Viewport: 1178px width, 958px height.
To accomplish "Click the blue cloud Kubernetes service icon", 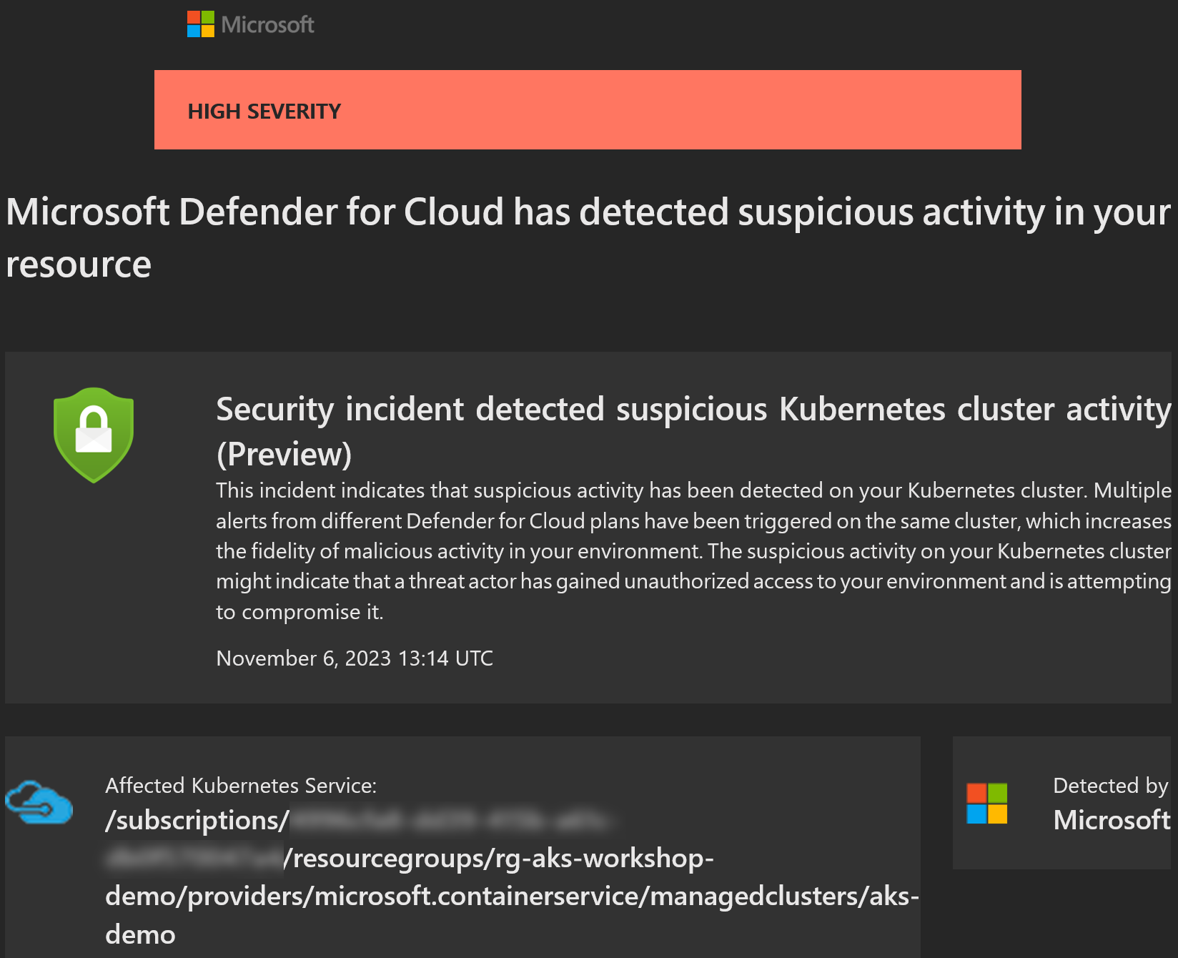I will point(39,802).
